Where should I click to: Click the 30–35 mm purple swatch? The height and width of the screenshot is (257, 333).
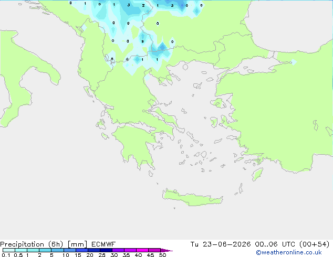(x=118, y=250)
